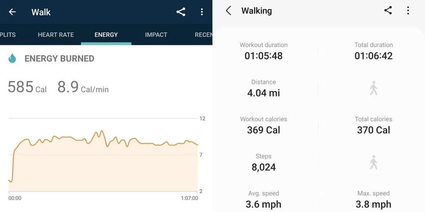The width and height of the screenshot is (425, 212).
Task: Share the Walk activity
Action: coord(181,12)
